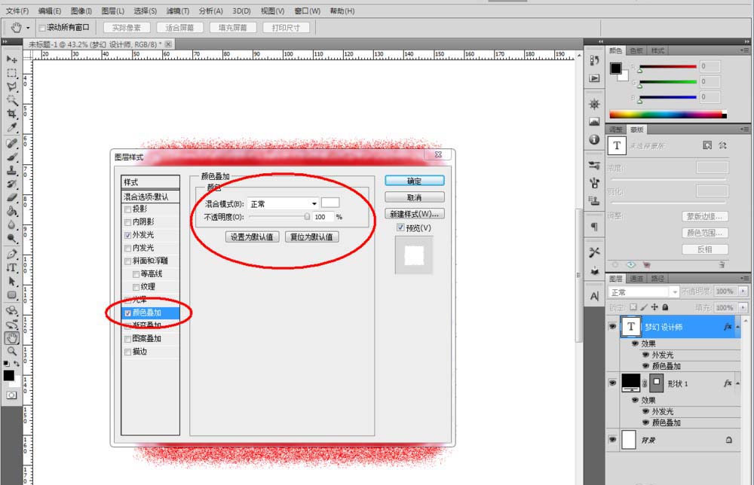Viewport: 754px width, 485px height.
Task: Check 滚动所有窗口 scroll all windows option
Action: [42, 28]
